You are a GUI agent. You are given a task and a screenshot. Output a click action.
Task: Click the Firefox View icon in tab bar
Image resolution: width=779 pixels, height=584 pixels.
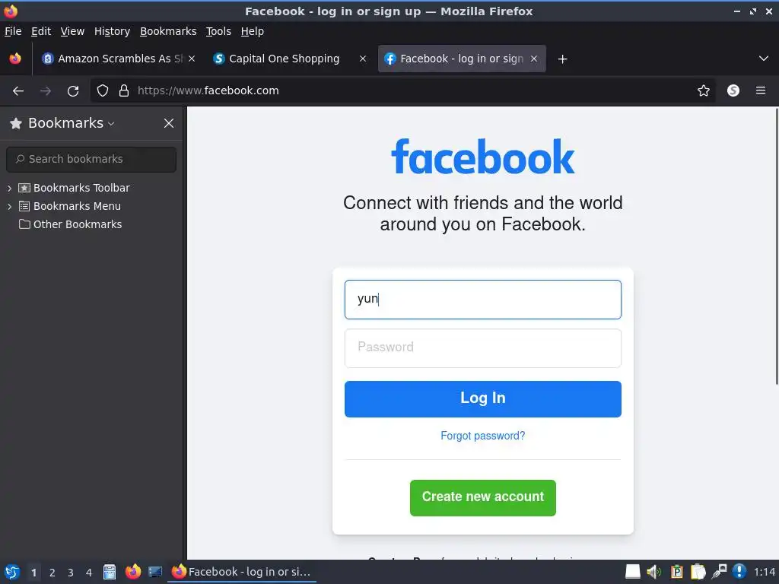point(15,59)
